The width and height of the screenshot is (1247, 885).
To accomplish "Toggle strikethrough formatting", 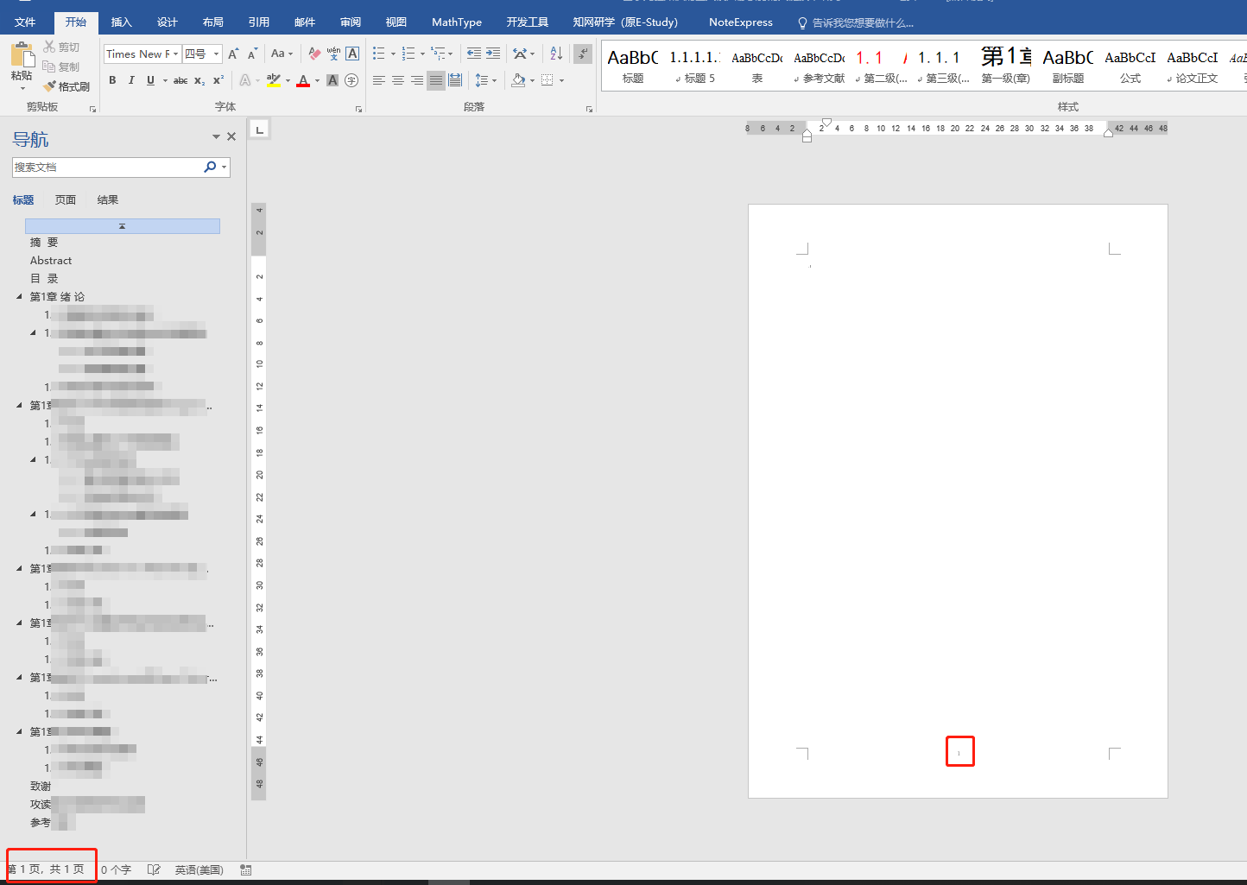I will [x=180, y=80].
